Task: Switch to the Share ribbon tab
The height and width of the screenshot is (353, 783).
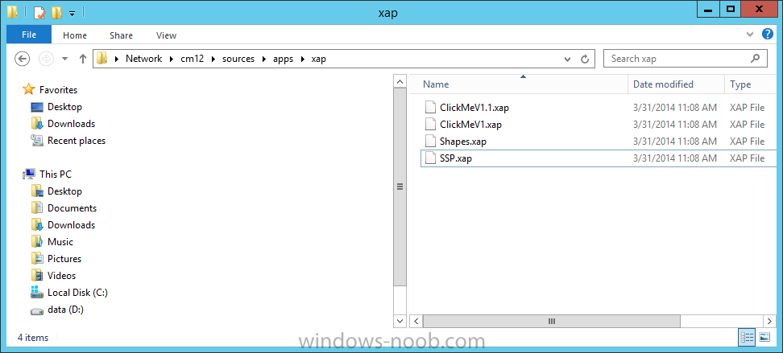Action: pos(121,35)
